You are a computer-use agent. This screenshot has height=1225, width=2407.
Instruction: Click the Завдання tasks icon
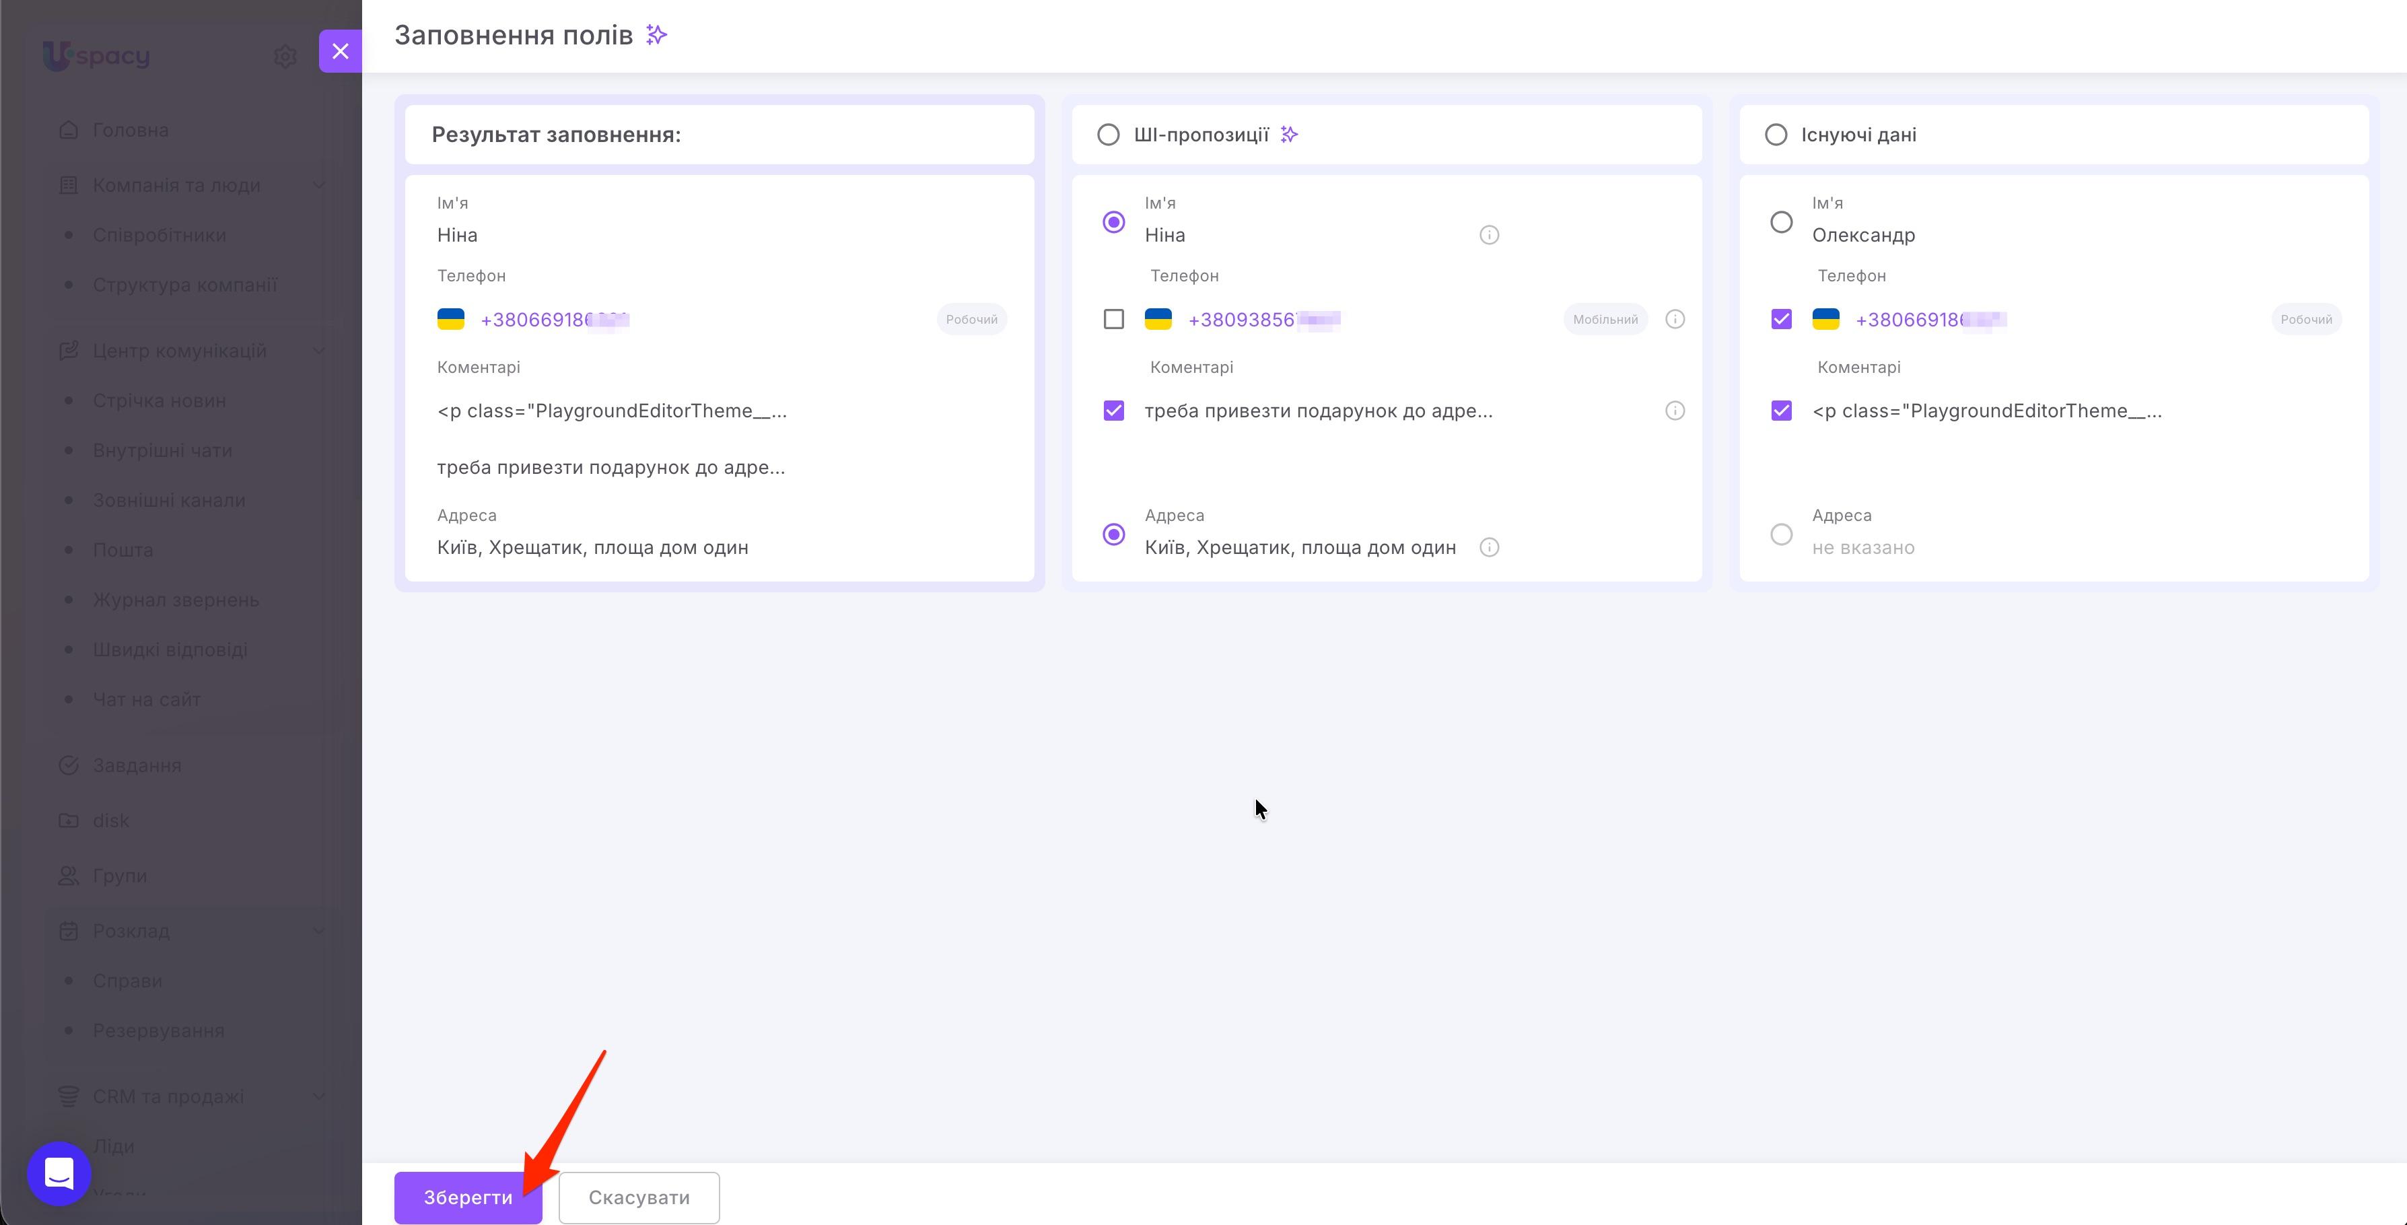(68, 765)
